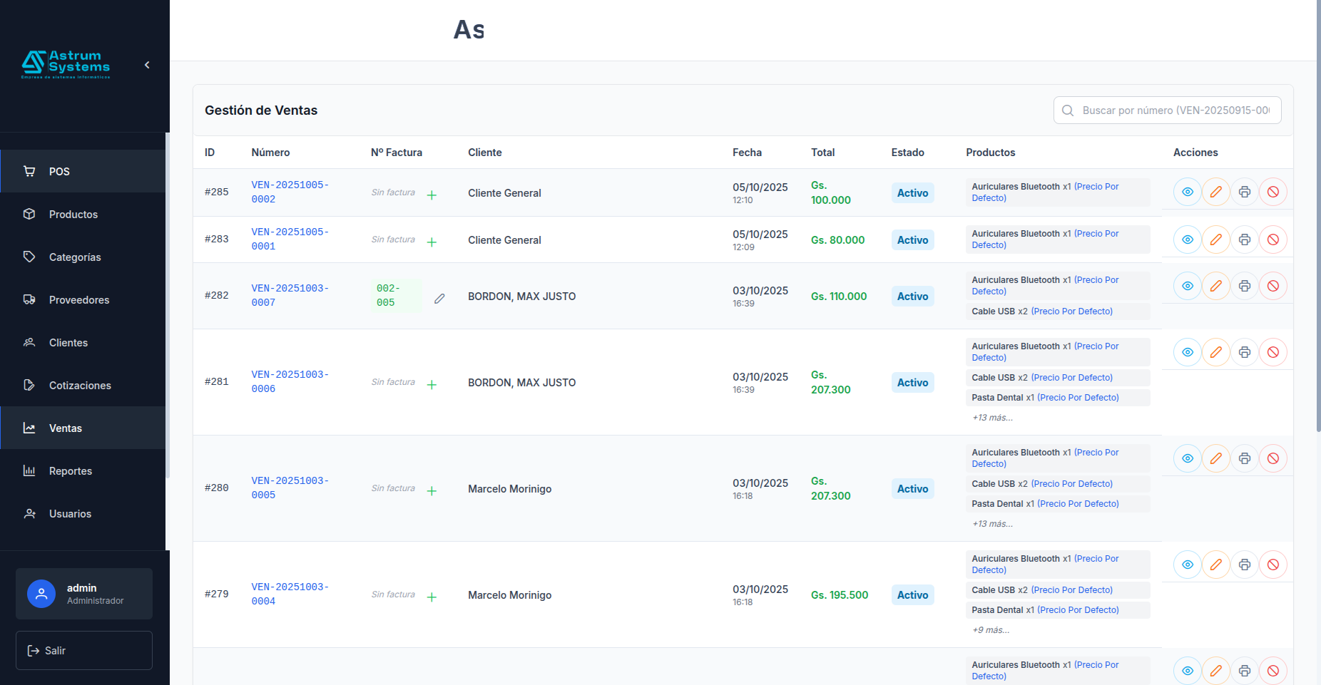Print sale #282 using the printer icon
Image resolution: width=1321 pixels, height=685 pixels.
click(1244, 286)
